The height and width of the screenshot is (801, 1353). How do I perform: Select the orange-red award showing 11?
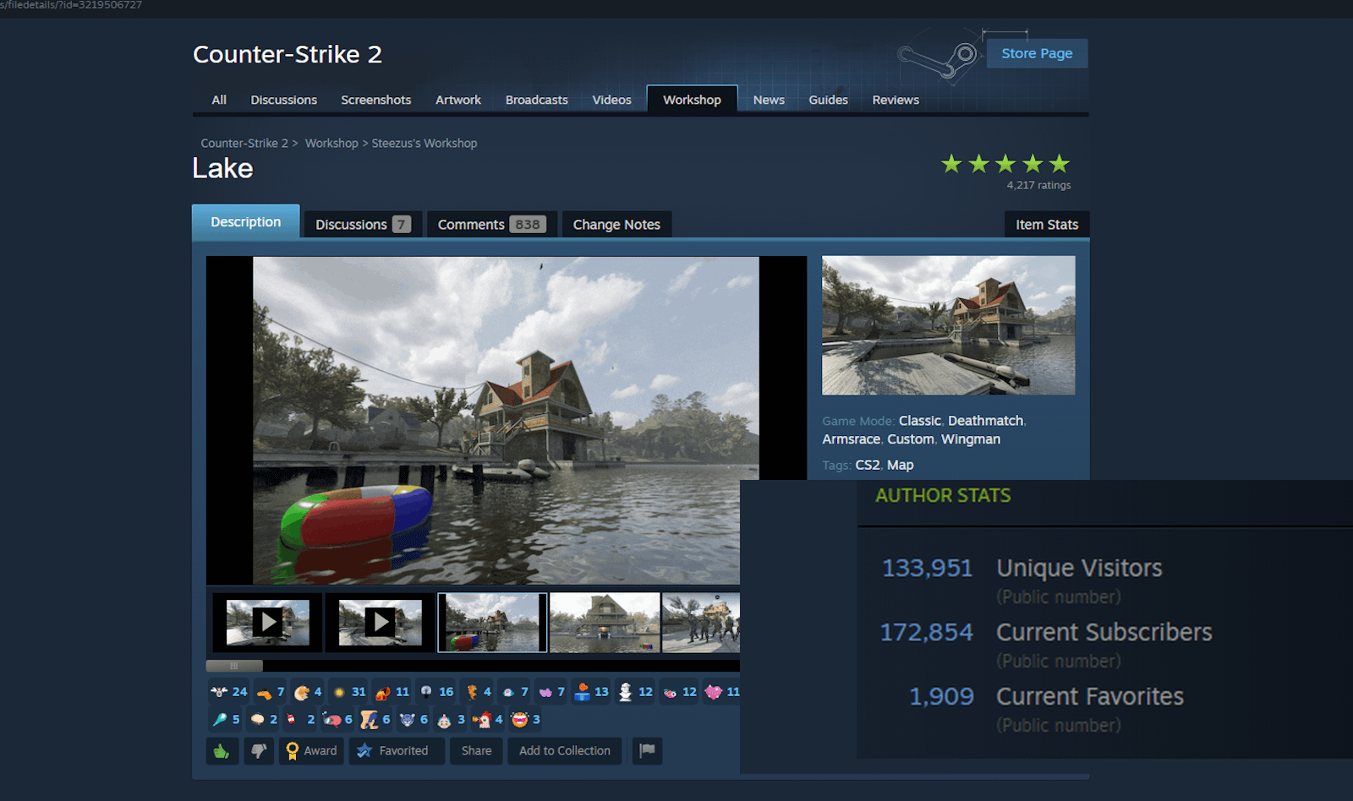click(392, 692)
